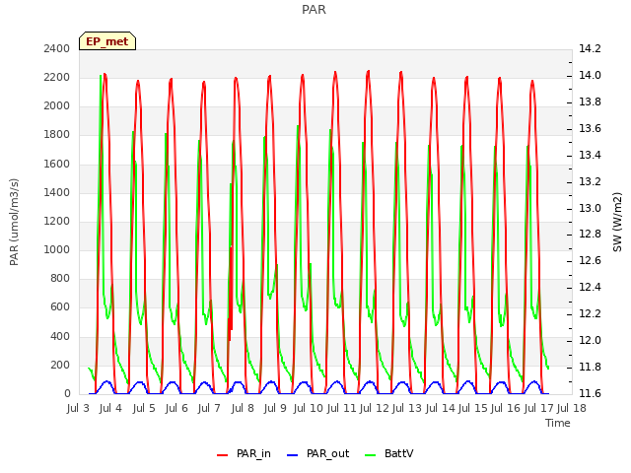Viewport: 631px width, 473px height.
Task: Click the Jul 11 tick label
Action: coord(341,409)
